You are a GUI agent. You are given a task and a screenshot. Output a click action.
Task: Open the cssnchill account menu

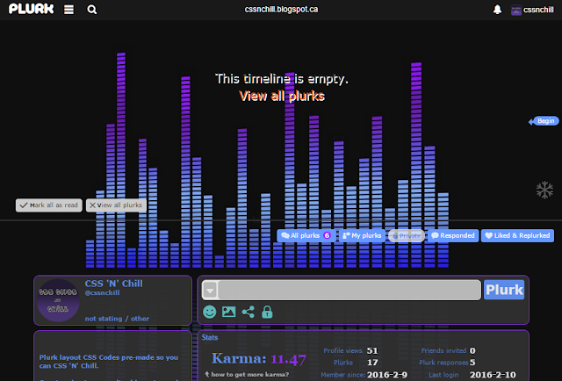(x=538, y=10)
